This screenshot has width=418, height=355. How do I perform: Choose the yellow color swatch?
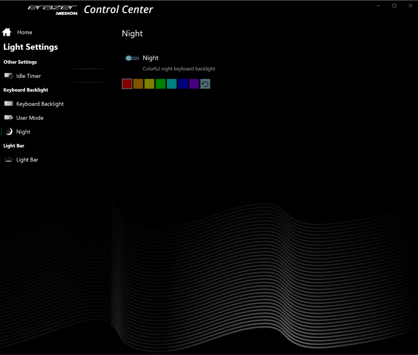click(x=149, y=84)
